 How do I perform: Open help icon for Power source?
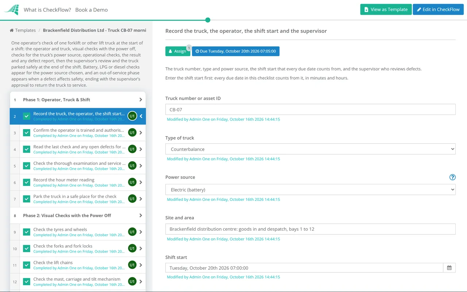452,177
